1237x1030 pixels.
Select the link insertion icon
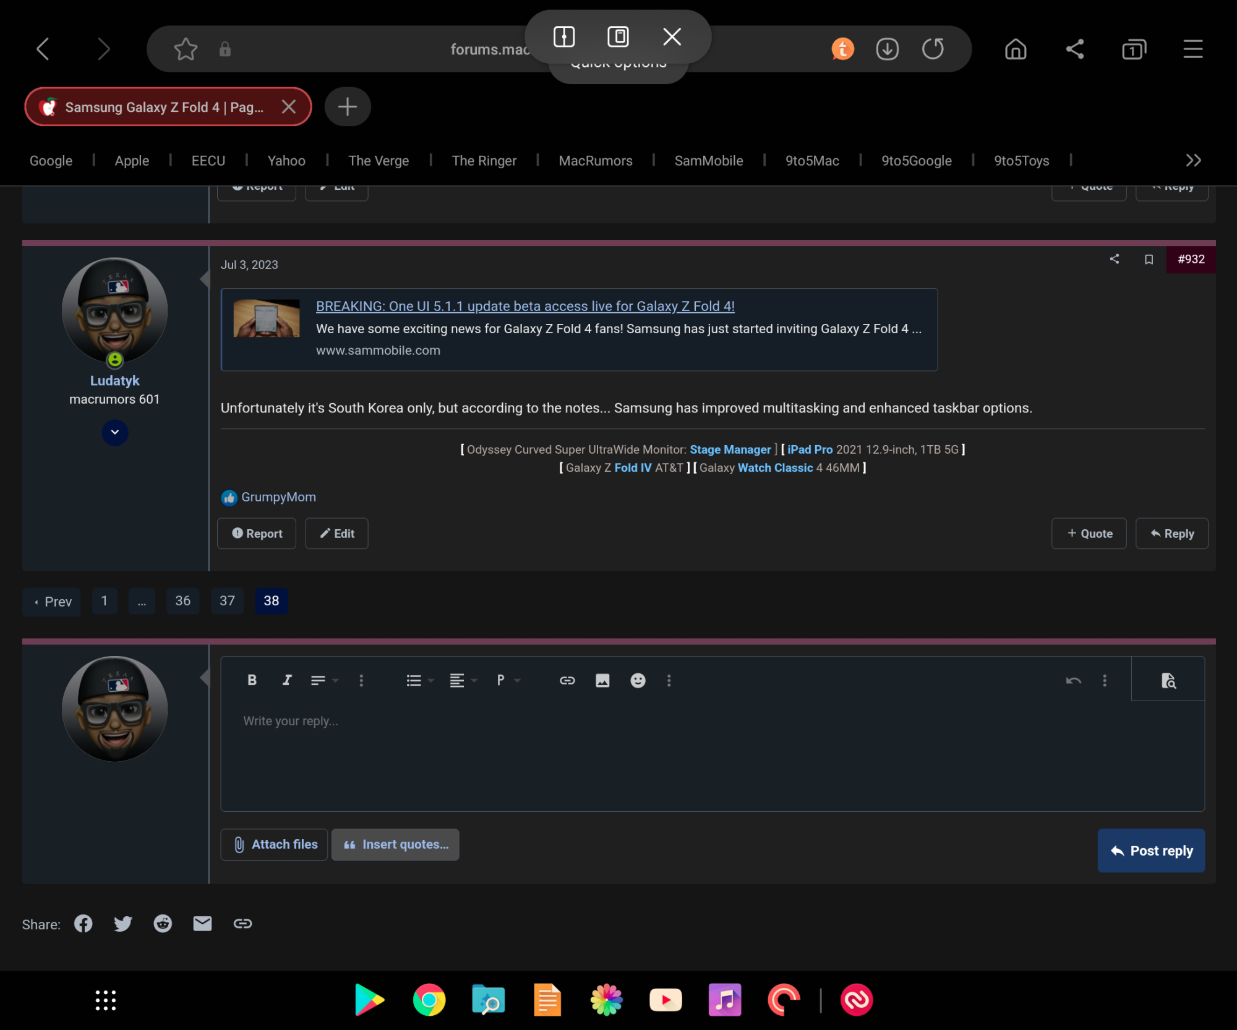point(567,680)
